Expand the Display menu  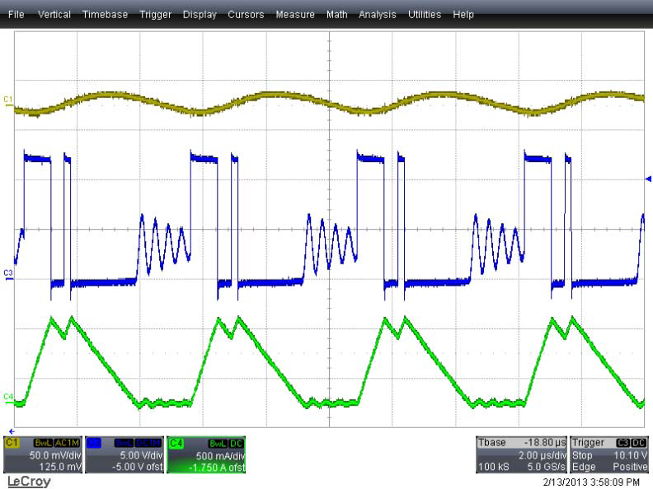tap(200, 15)
